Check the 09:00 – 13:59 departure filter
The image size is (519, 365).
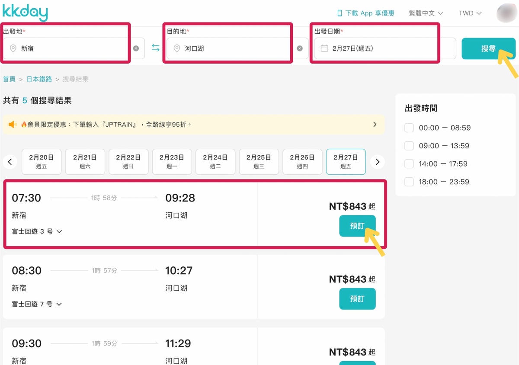point(409,146)
